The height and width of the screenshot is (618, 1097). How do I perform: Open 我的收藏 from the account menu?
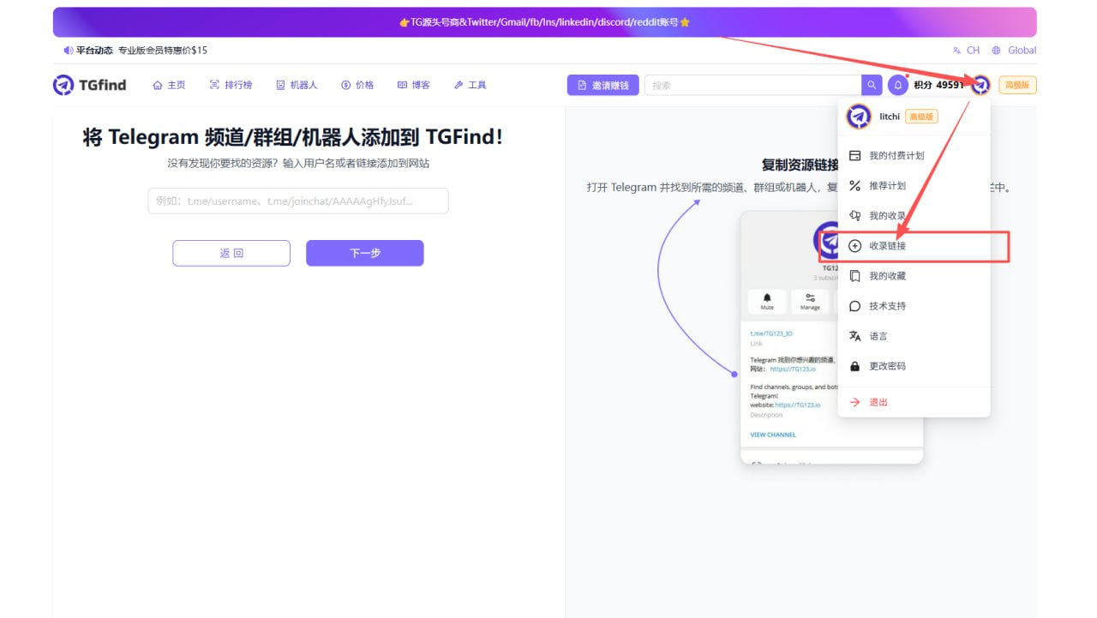914,276
